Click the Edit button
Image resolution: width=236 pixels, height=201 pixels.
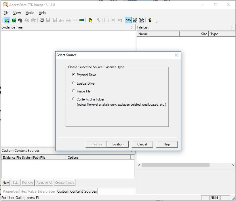click(x=15, y=183)
